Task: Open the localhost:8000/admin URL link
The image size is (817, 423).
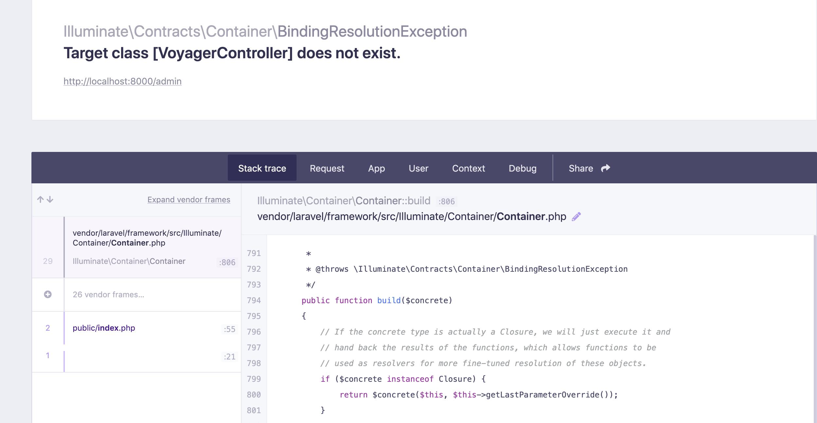Action: pyautogui.click(x=122, y=81)
